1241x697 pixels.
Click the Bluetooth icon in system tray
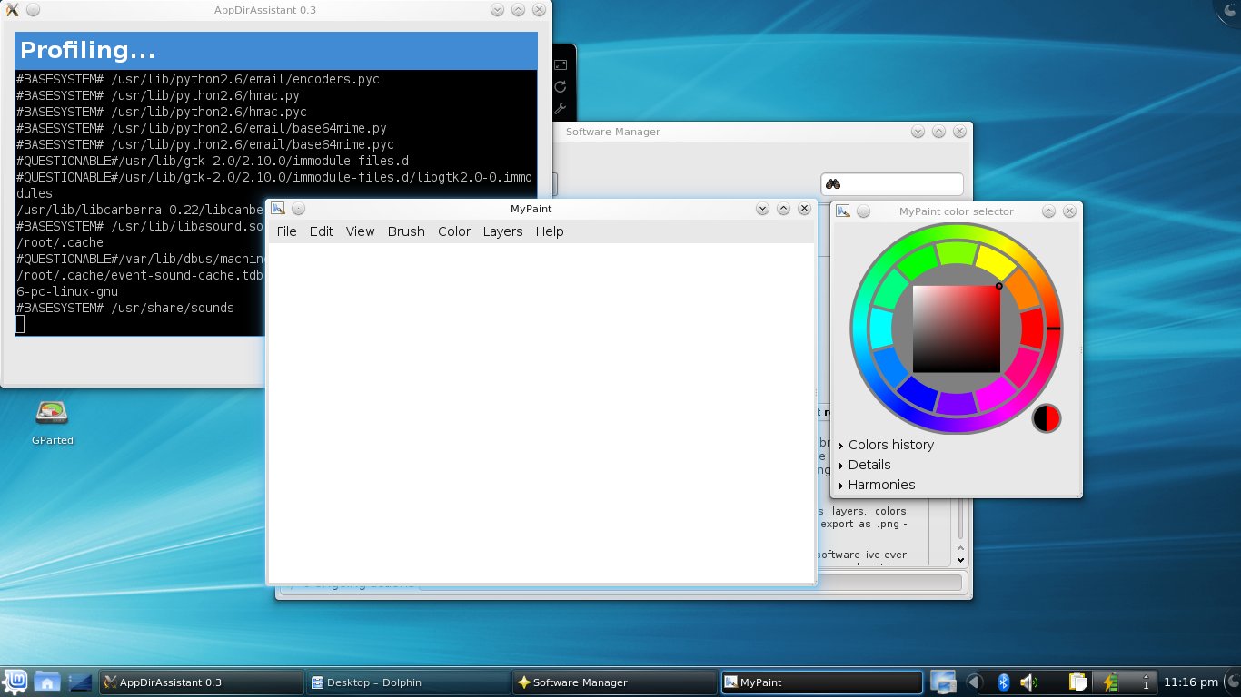click(1004, 682)
